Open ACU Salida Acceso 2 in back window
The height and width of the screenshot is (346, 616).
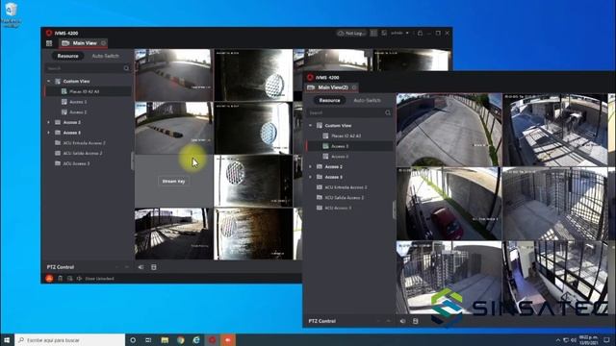click(82, 154)
